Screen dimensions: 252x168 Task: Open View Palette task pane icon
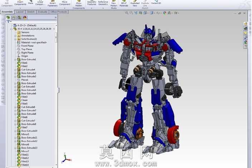coord(246,38)
